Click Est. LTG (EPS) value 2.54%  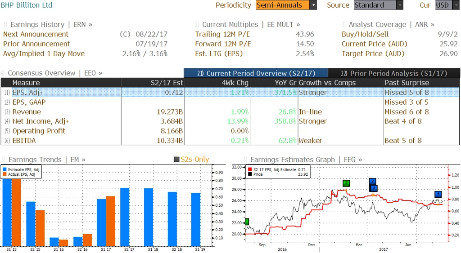tap(305, 54)
